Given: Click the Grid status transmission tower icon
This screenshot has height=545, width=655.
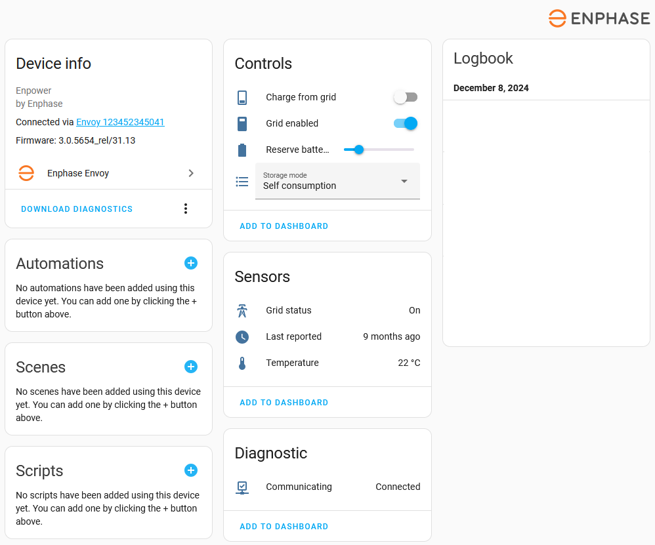Looking at the screenshot, I should tap(242, 310).
